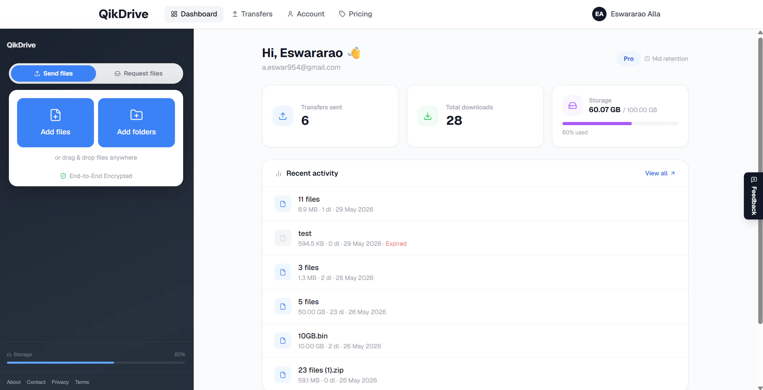Open the Feedback side tab
The width and height of the screenshot is (763, 390).
[x=753, y=196]
